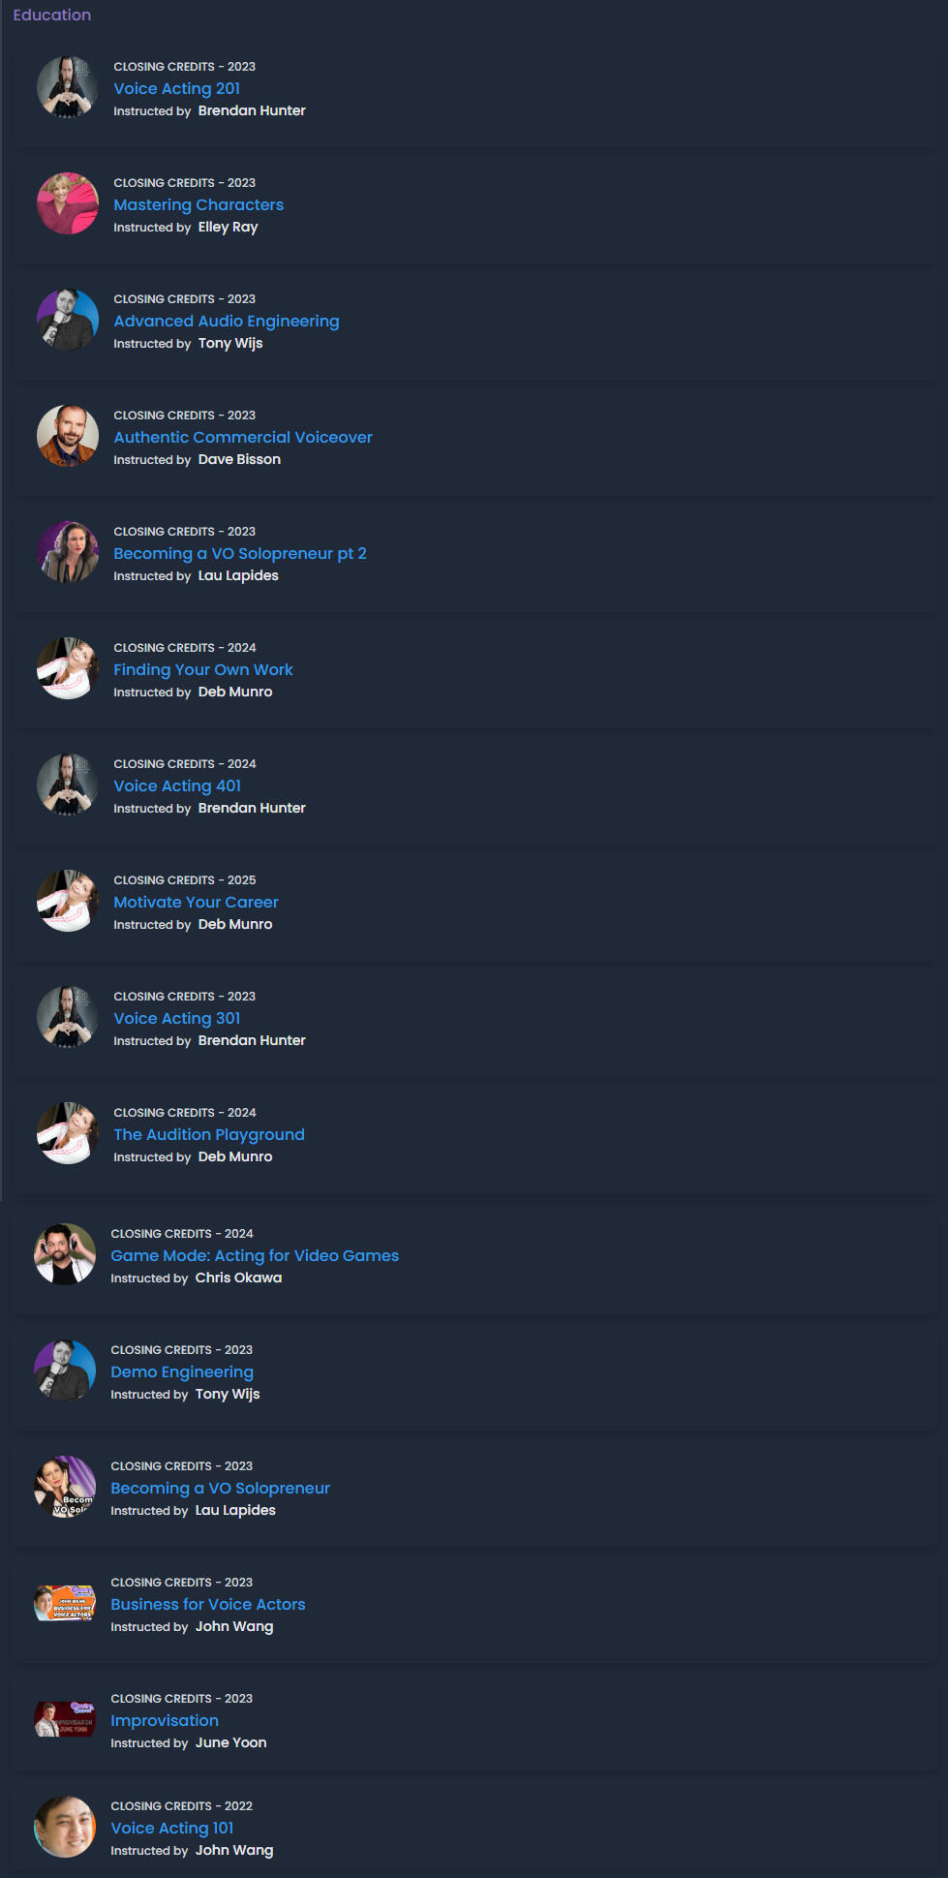Select Dave Bisson's profile picture

(x=68, y=436)
